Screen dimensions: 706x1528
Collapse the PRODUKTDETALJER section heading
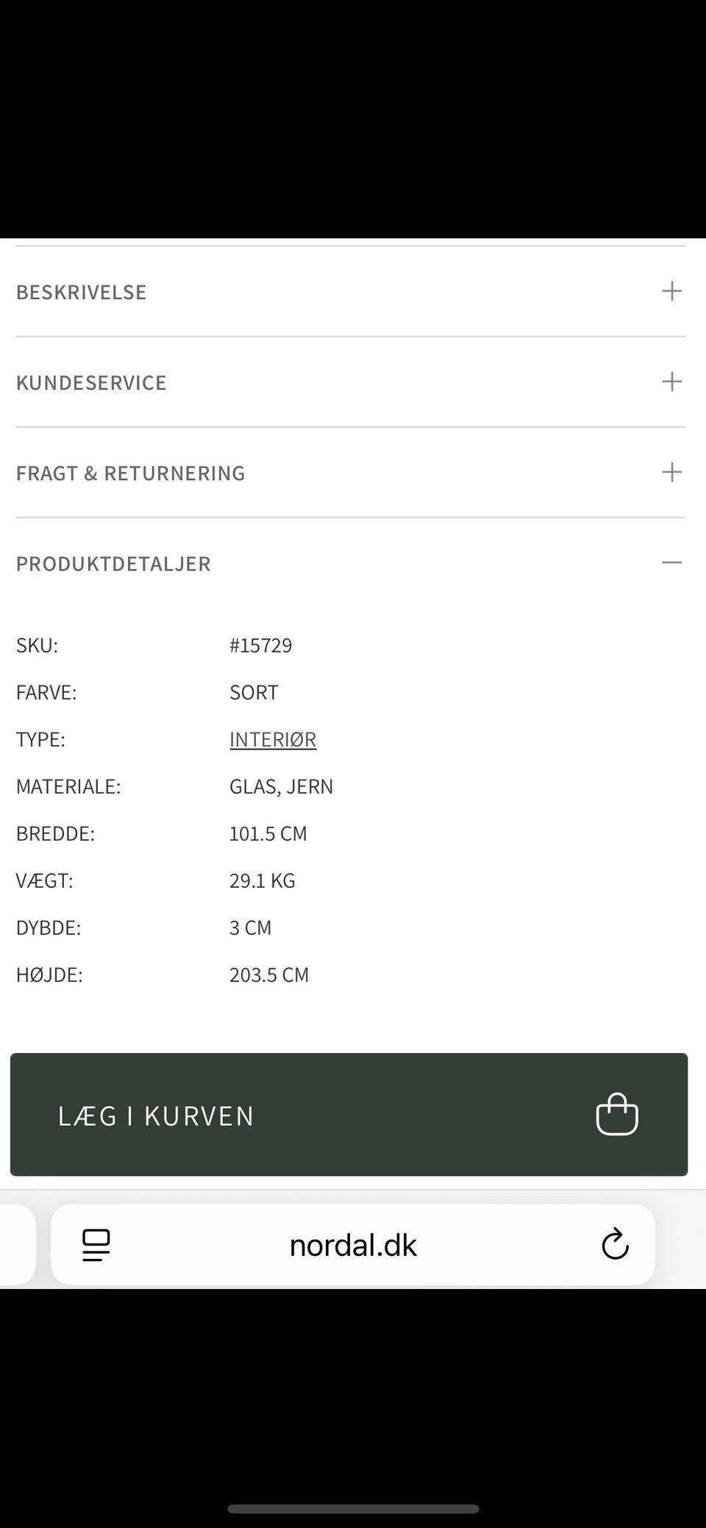tap(113, 563)
